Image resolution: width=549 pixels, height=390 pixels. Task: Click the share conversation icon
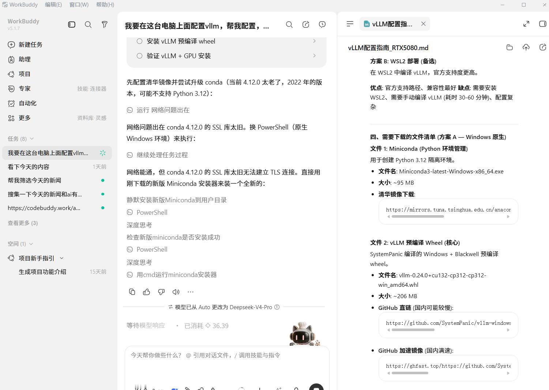[306, 25]
